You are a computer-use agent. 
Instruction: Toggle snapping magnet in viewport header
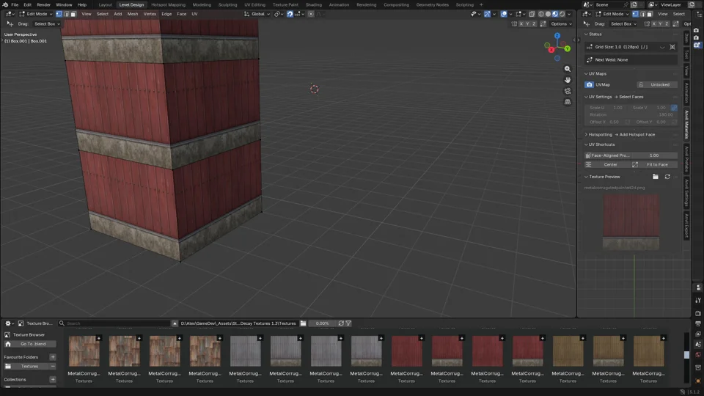point(290,14)
